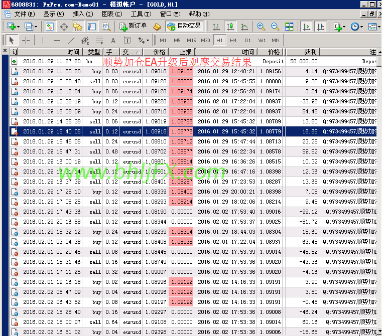Open the 窗口(W) menu
382x336 pixels.
coord(170,14)
